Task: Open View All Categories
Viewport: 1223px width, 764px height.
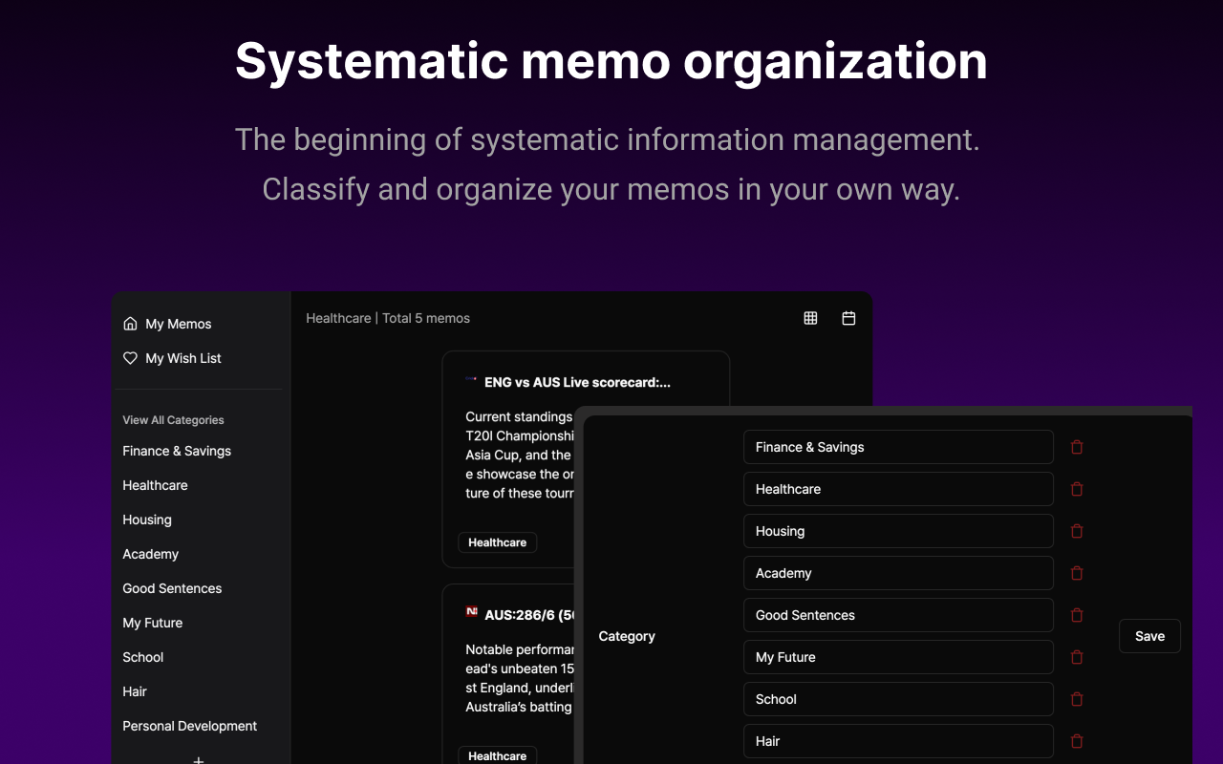Action: 173,420
